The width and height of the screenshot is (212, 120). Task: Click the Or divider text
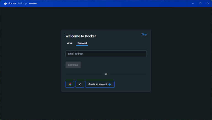[x=106, y=74]
